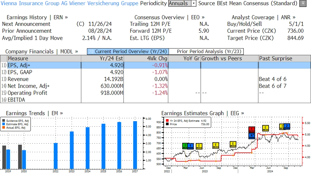
Task: Click the orange Actual EPS, Adj legend swatch
Action: (4, 128)
